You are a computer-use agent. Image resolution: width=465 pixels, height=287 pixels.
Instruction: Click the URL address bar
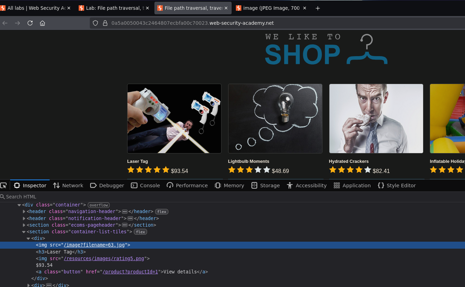tap(277, 23)
